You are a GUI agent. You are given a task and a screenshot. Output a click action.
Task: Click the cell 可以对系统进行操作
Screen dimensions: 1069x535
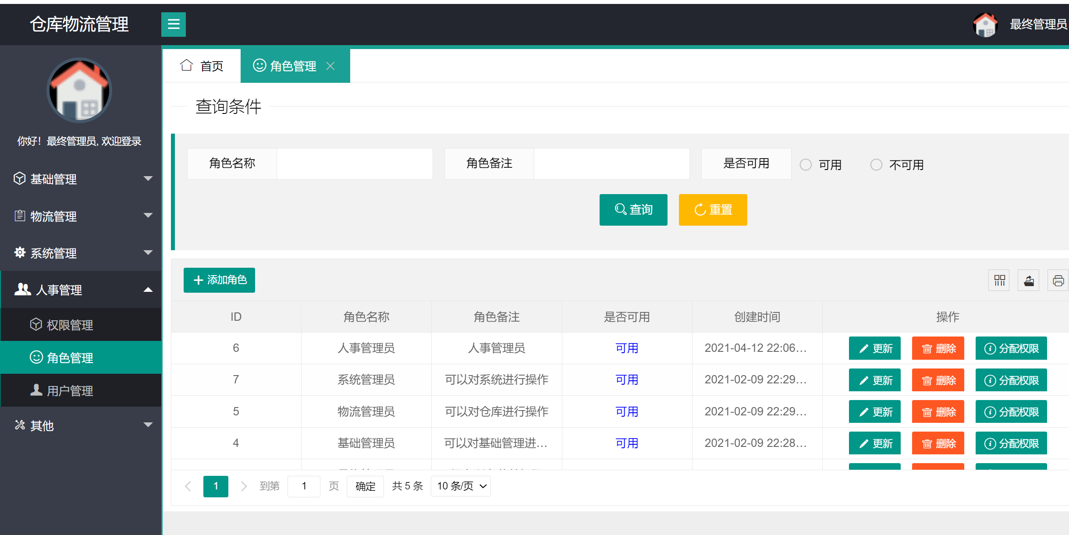(497, 379)
